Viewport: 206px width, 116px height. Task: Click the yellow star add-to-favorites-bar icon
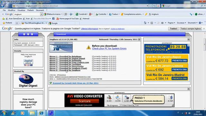(x=4, y=19)
